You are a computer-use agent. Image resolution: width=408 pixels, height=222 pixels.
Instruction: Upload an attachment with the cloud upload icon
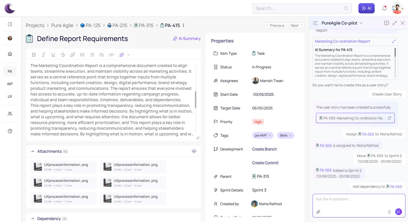click(x=194, y=151)
